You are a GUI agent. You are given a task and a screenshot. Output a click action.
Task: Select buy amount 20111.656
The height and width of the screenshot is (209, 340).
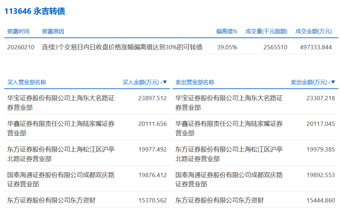pyautogui.click(x=152, y=124)
